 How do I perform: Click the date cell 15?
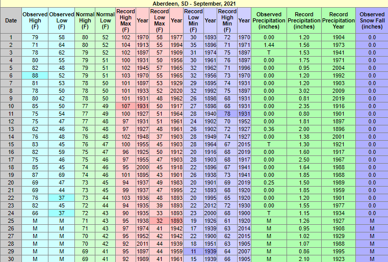(x=11, y=145)
